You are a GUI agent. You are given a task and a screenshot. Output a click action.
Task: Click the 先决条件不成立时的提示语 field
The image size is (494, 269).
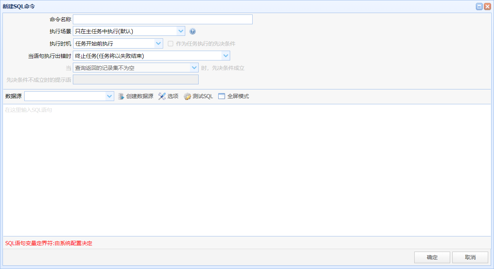pos(136,80)
